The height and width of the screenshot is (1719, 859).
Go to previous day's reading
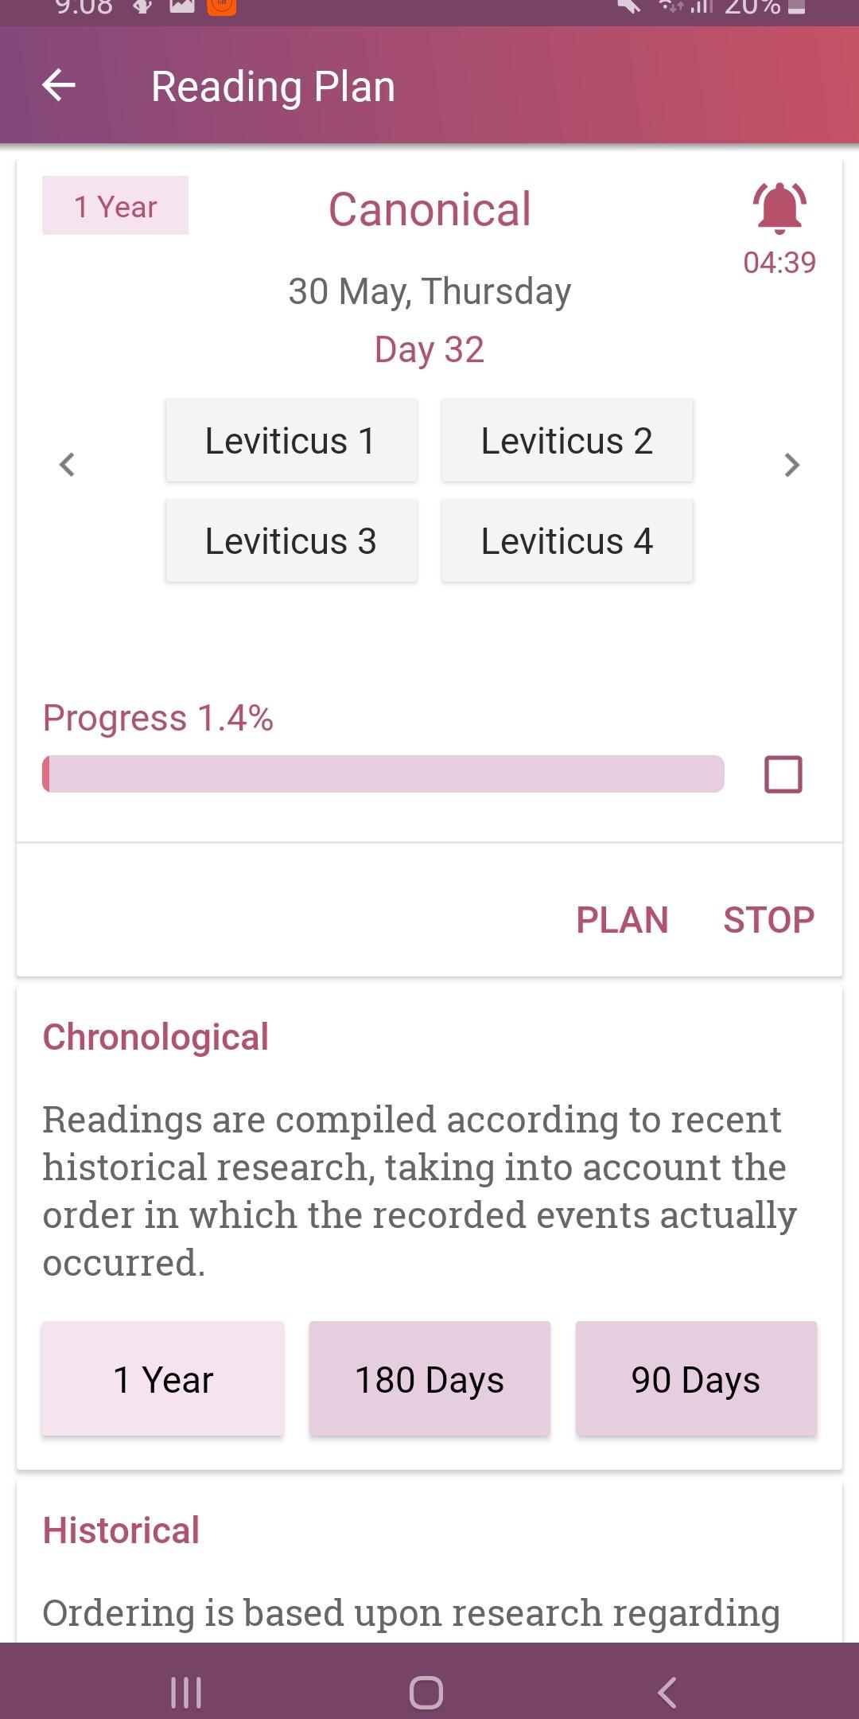click(68, 465)
